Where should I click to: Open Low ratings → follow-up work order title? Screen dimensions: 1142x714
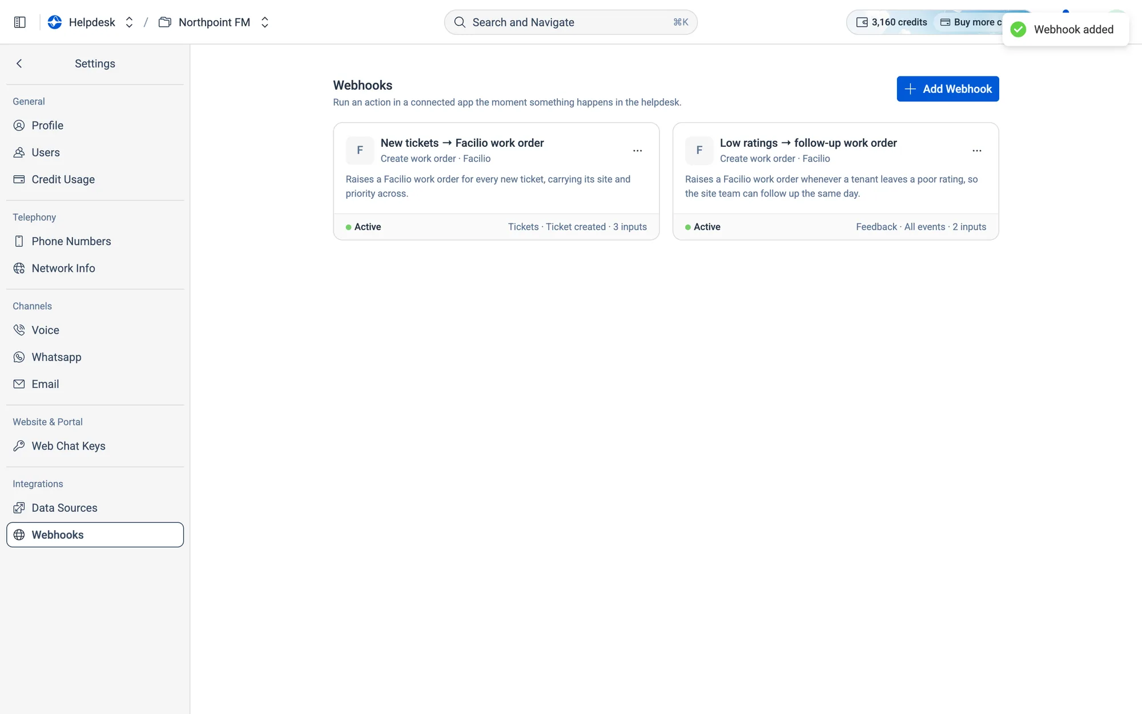pos(808,143)
